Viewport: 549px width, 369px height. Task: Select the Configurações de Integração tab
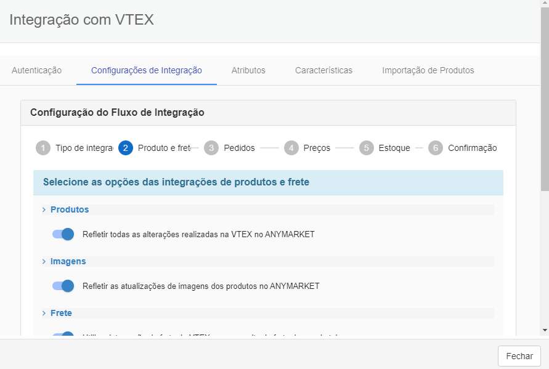click(147, 70)
